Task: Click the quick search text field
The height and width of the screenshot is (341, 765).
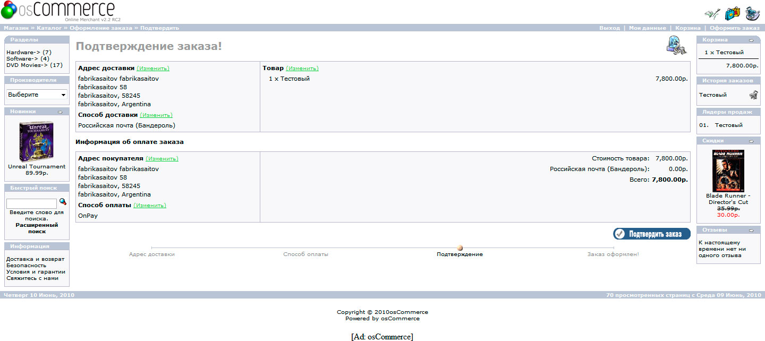Action: (31, 203)
